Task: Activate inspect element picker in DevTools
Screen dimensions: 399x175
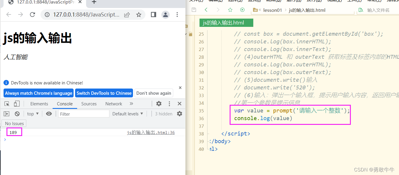Action: point(7,104)
